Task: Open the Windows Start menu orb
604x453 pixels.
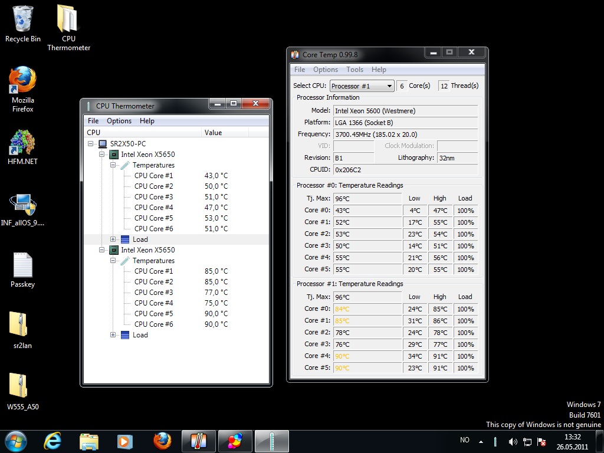Action: [16, 441]
